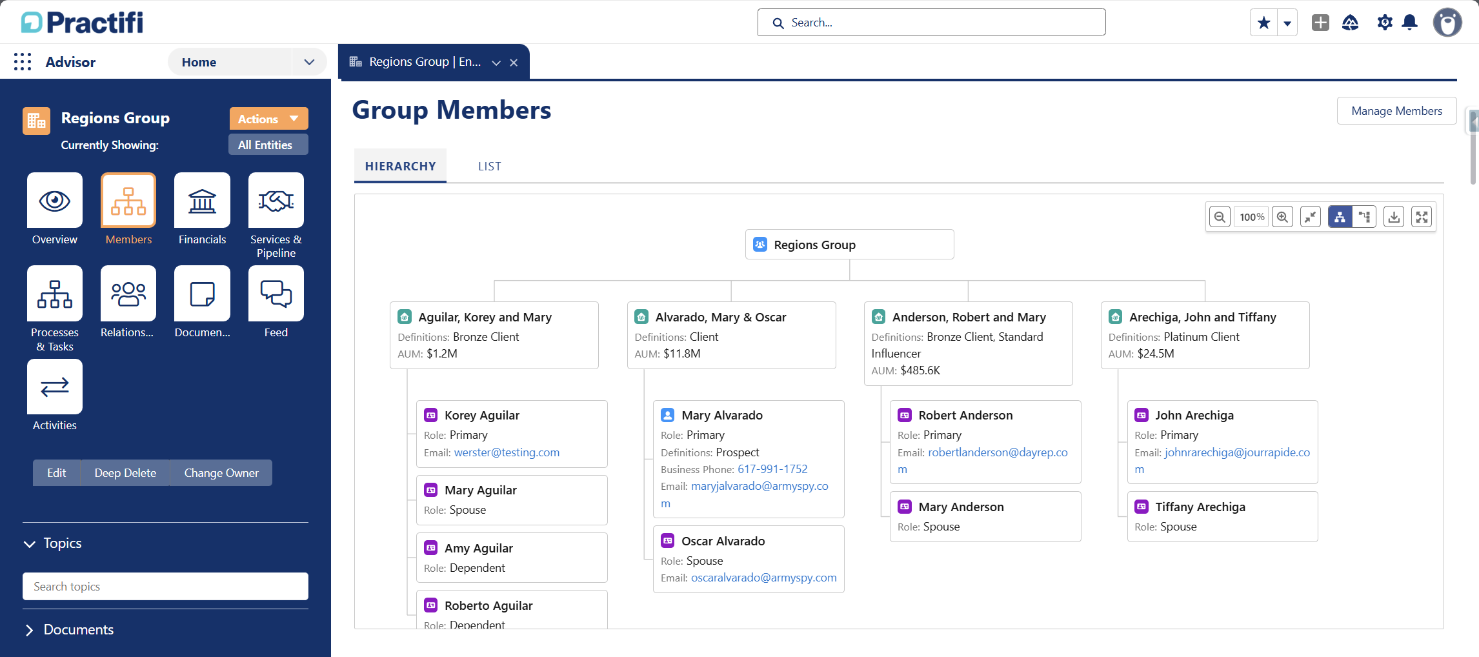
Task: Open werster@testing.com email link
Action: pyautogui.click(x=507, y=452)
